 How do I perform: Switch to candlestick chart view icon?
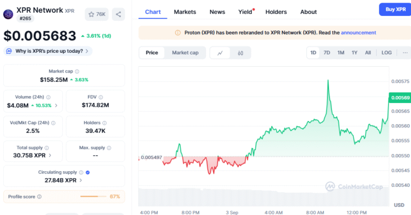241,53
